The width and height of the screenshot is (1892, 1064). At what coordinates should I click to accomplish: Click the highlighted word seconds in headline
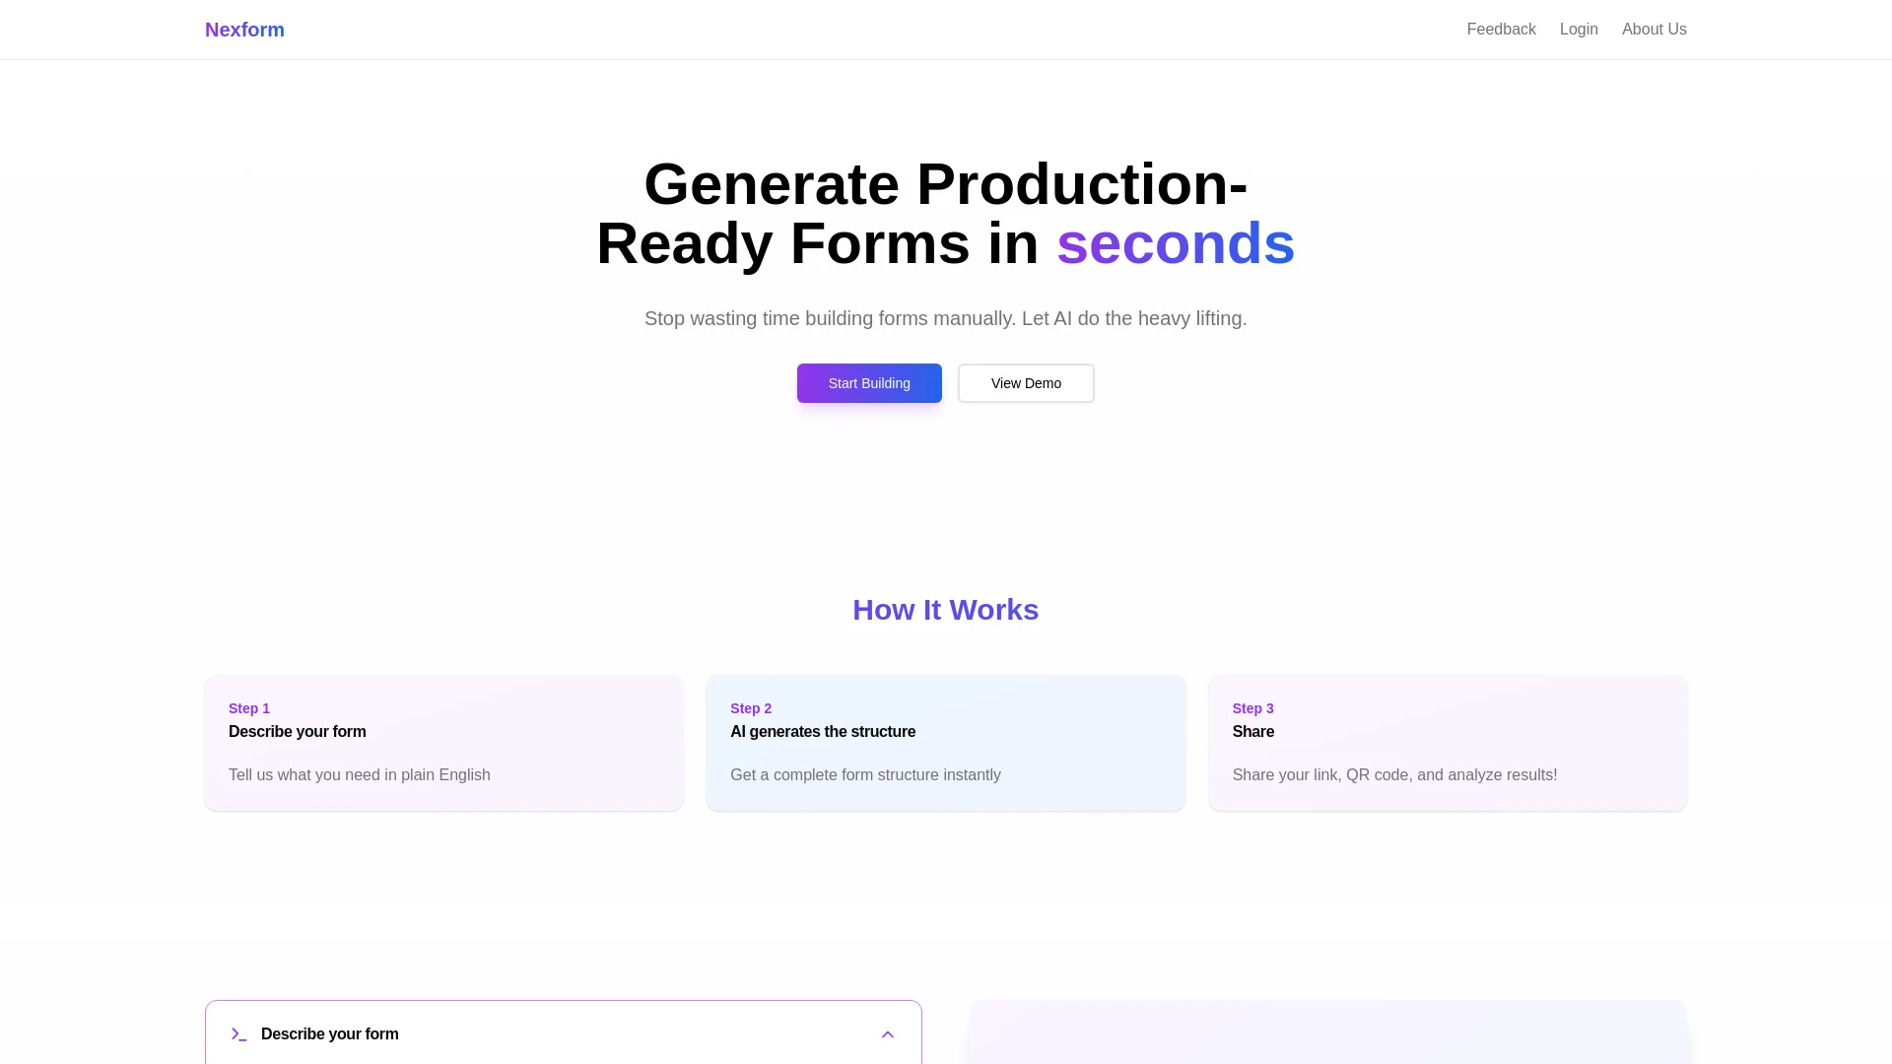pos(1175,243)
